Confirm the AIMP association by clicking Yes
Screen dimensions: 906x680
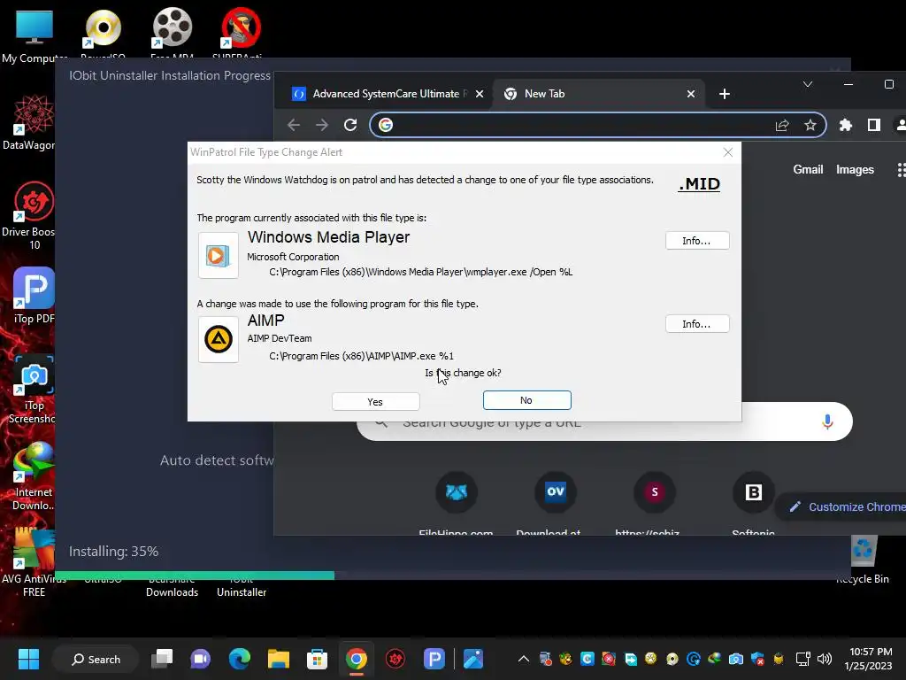[x=375, y=401]
